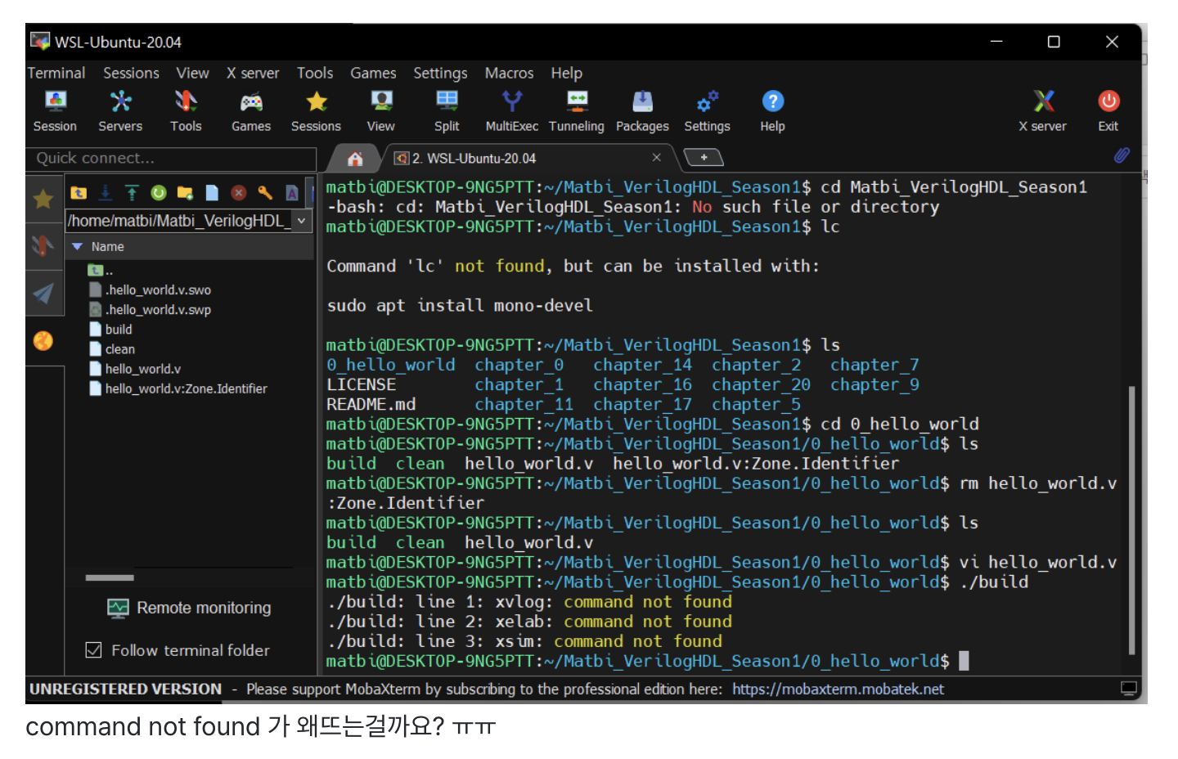Screen dimensions: 1178x759
Task: Select the .hello_world.v.swo file
Action: click(150, 290)
